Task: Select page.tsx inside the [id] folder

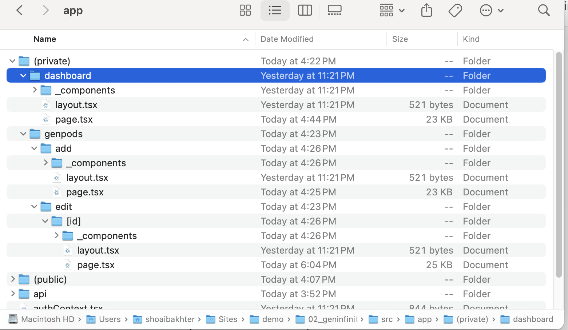Action: point(96,265)
